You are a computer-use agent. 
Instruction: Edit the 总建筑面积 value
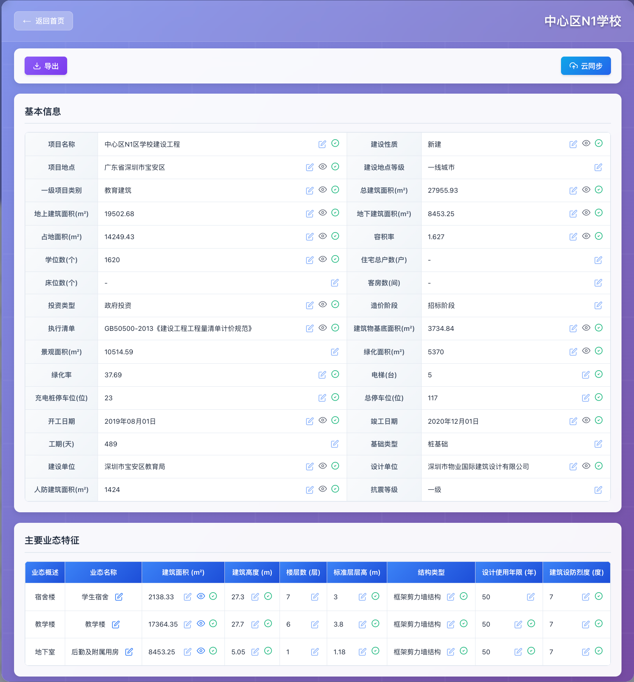pos(573,190)
